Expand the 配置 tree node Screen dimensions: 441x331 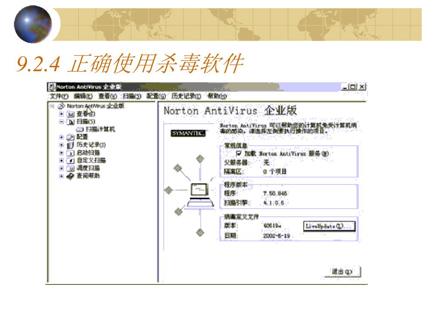click(61, 137)
